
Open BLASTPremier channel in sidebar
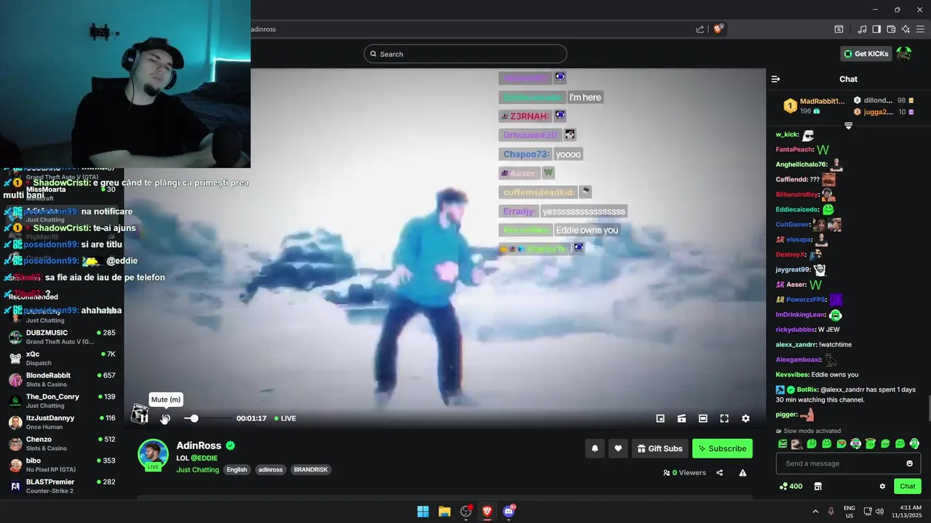tap(62, 486)
